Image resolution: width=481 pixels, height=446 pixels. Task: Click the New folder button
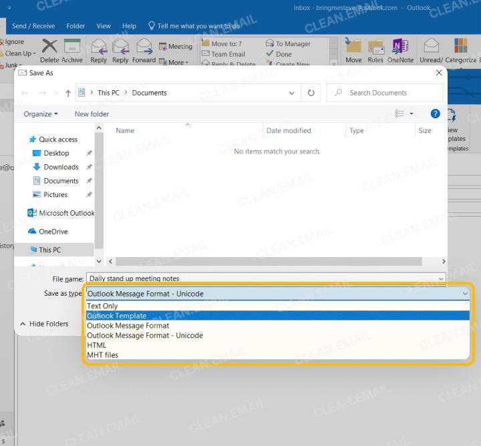tap(92, 114)
